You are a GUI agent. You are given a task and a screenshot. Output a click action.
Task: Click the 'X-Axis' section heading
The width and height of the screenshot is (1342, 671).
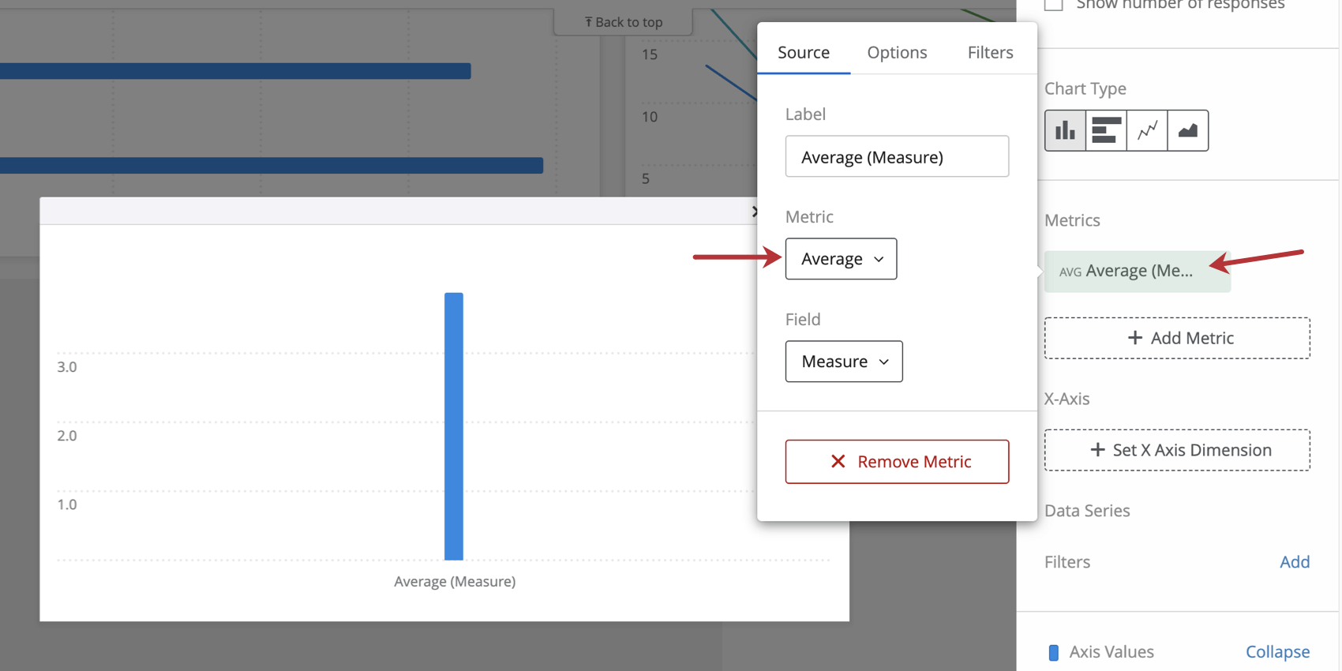point(1066,399)
